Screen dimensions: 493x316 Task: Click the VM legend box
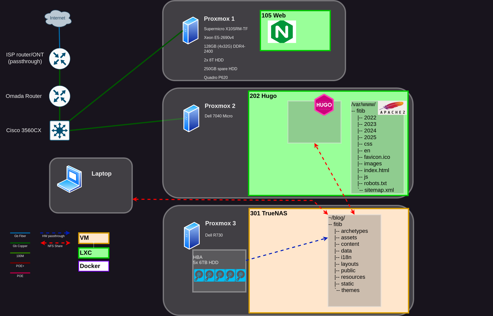tap(94, 238)
